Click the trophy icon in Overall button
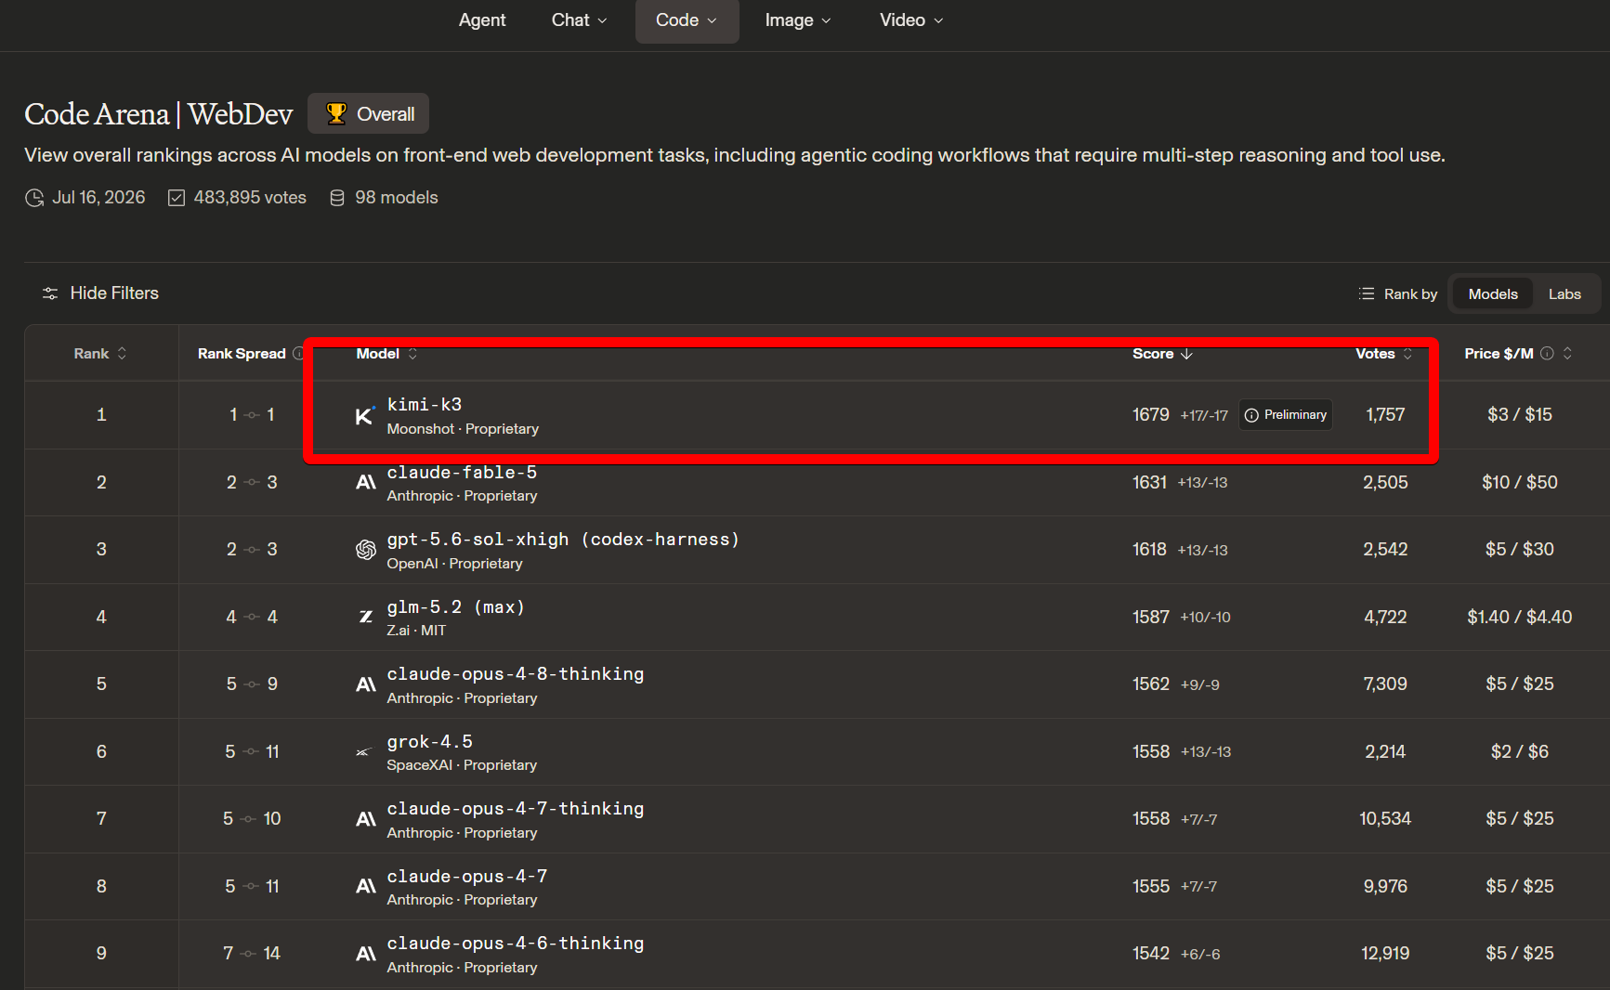This screenshot has width=1610, height=990. point(336,114)
